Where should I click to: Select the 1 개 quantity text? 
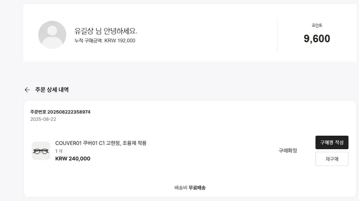[59, 151]
